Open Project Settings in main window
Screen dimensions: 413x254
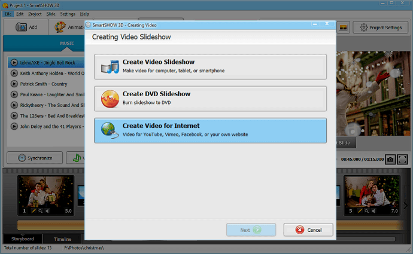coord(380,27)
